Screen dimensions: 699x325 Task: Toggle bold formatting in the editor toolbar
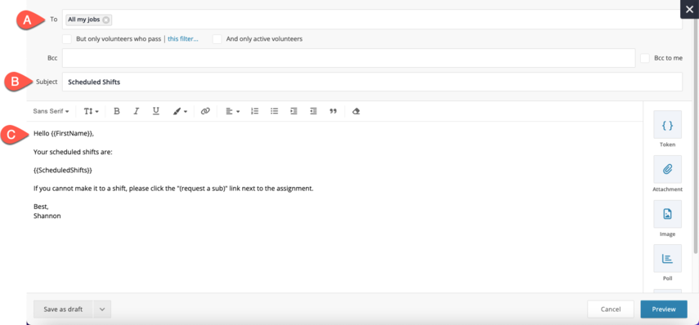coord(117,111)
